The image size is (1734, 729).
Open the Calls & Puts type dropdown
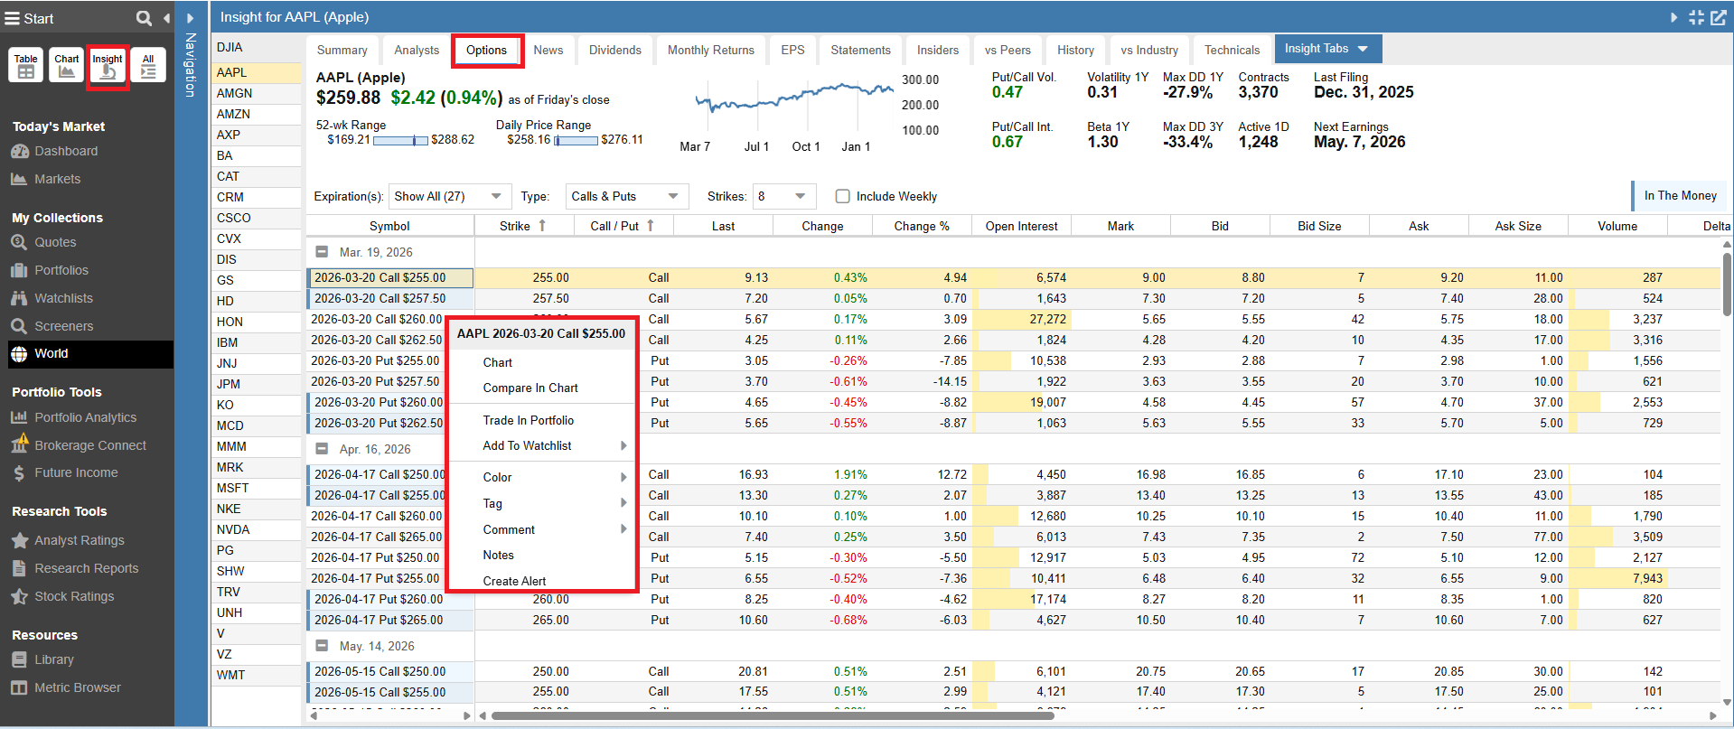[626, 196]
